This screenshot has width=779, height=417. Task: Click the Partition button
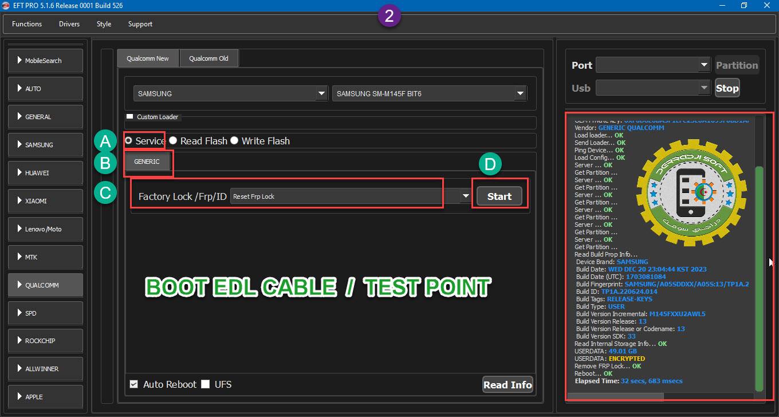(737, 65)
